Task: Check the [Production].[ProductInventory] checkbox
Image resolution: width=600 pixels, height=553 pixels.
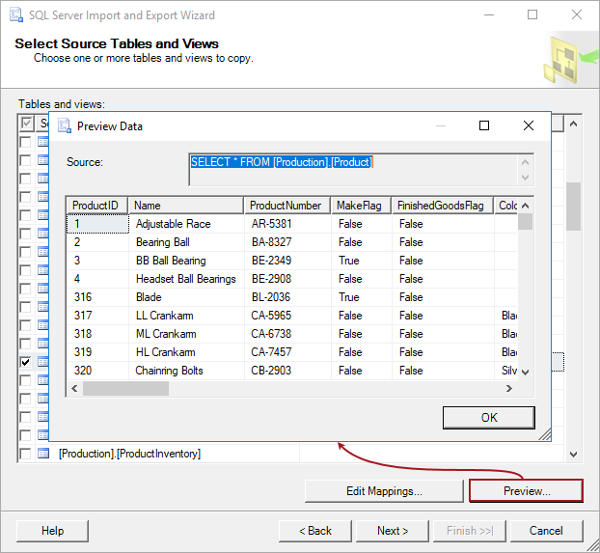Action: click(26, 454)
